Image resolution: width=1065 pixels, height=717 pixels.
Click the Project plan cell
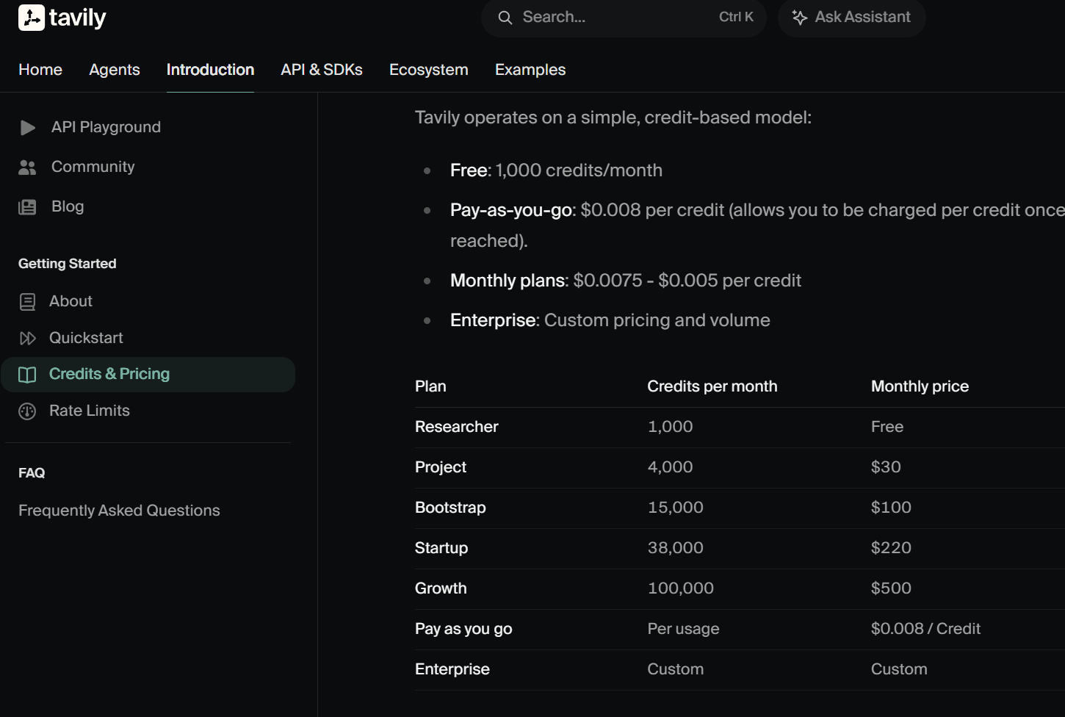click(x=441, y=467)
